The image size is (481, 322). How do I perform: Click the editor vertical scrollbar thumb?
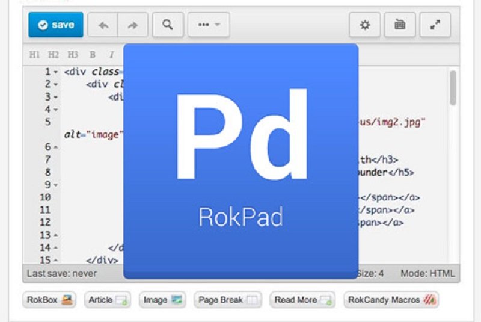[x=453, y=88]
